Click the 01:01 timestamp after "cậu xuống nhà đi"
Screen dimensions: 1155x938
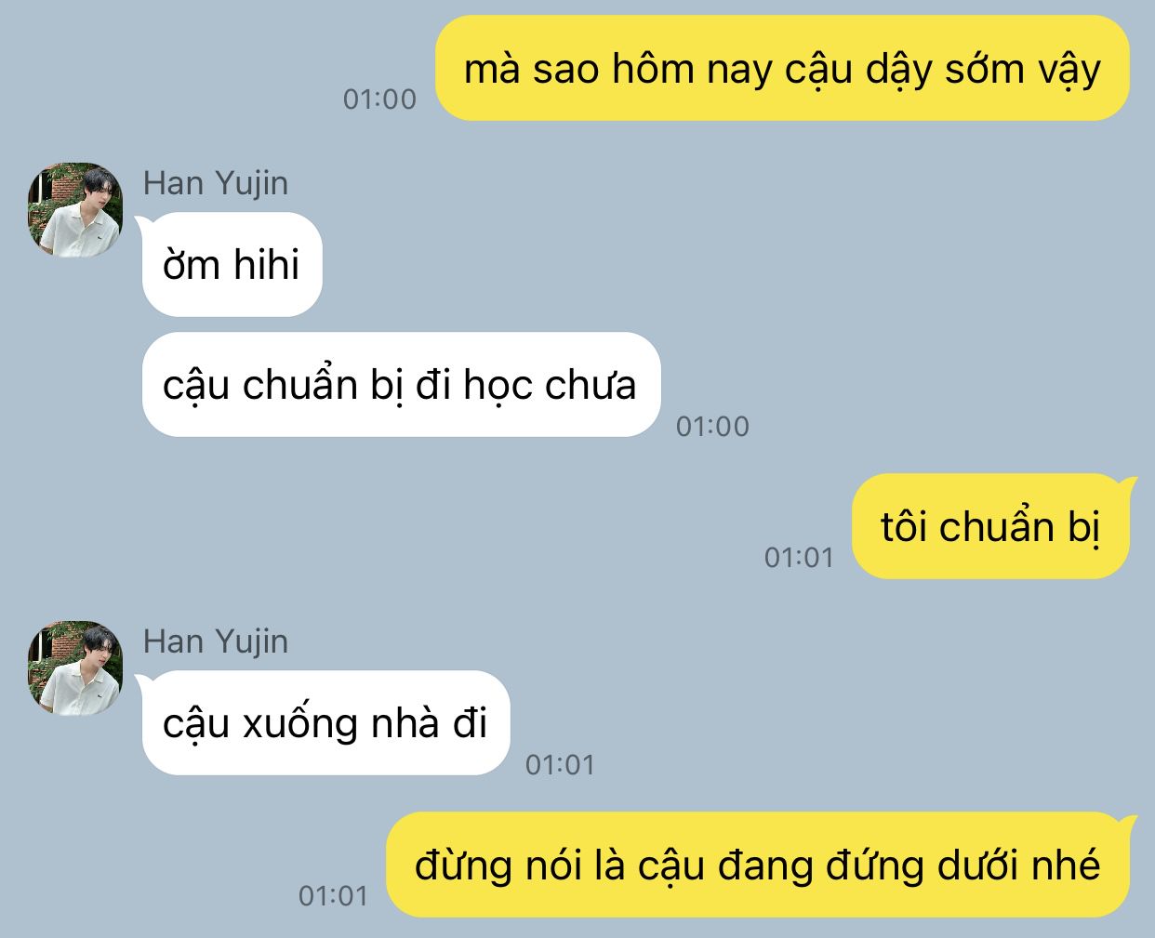pos(560,764)
